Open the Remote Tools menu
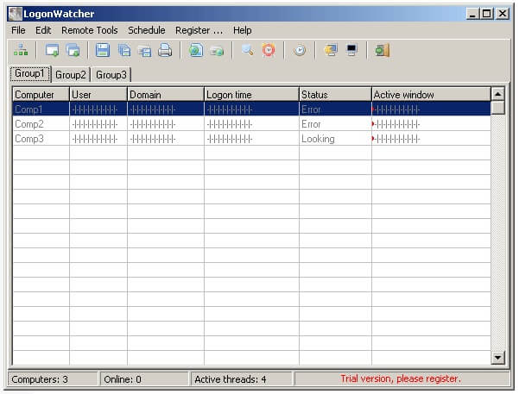 pyautogui.click(x=89, y=30)
